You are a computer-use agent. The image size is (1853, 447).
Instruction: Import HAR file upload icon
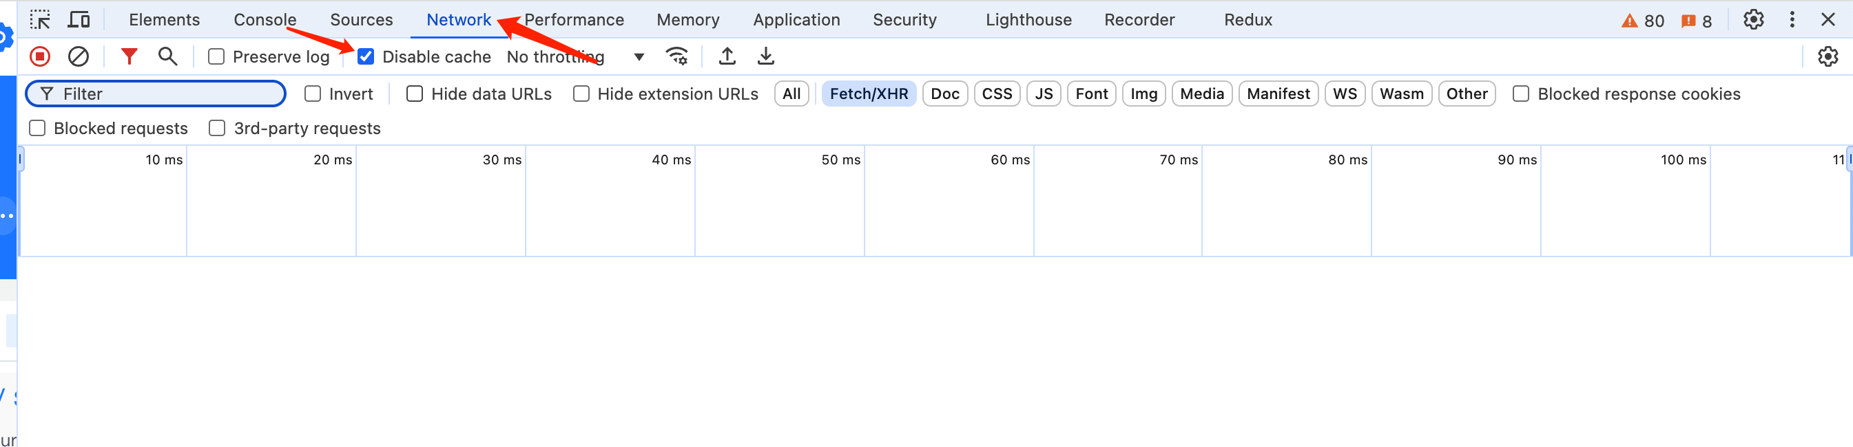click(727, 56)
